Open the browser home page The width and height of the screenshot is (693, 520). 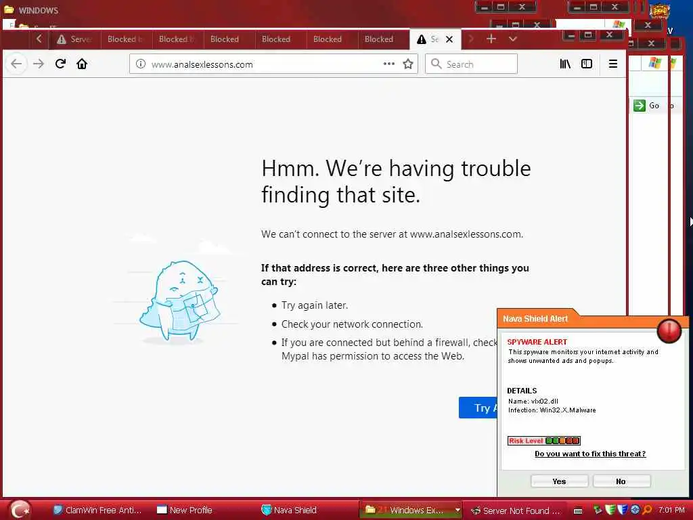82,64
